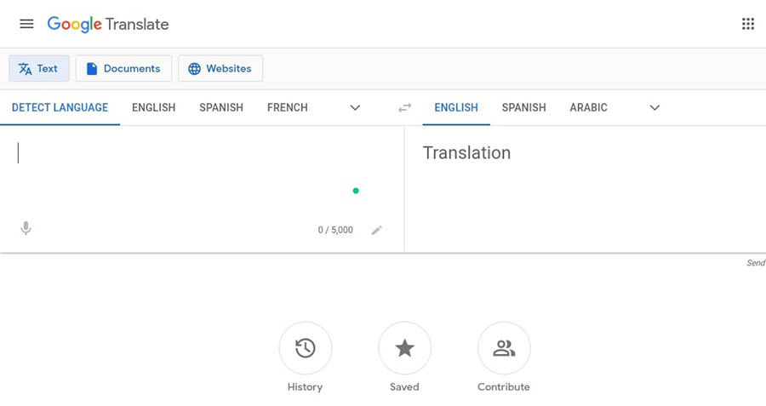Select Detect Language source tab

coord(60,108)
